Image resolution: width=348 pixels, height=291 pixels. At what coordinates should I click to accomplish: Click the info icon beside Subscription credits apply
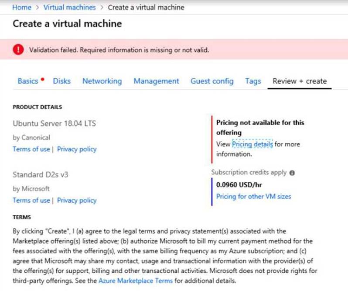292,173
